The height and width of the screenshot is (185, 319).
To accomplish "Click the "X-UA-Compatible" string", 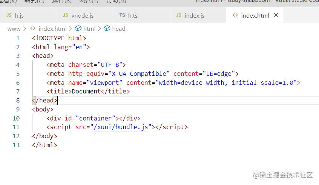I will tap(139, 74).
